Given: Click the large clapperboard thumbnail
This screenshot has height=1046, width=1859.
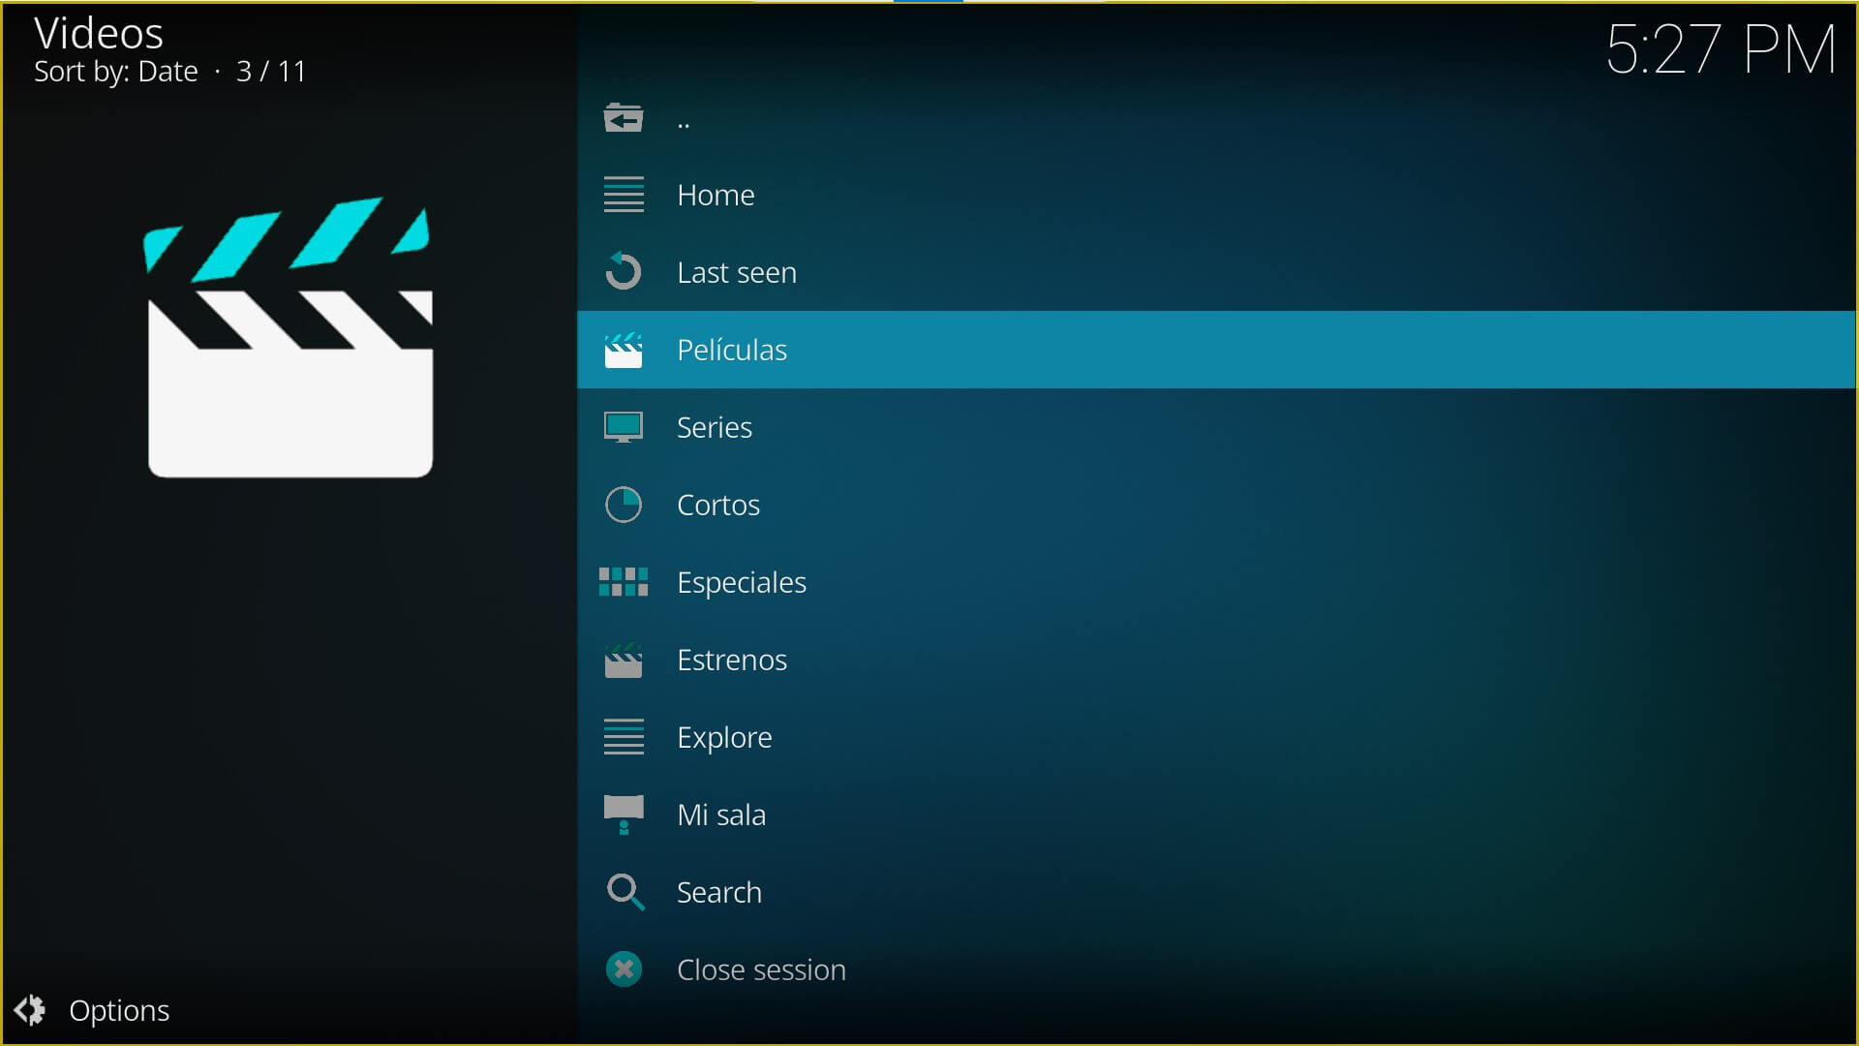Looking at the screenshot, I should (289, 337).
